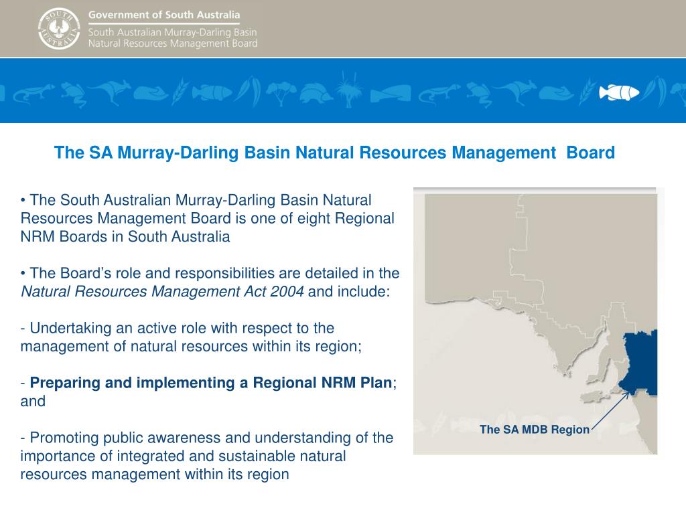The height and width of the screenshot is (514, 686).
Task: Select the 'Government of South Australia' header text
Action: (164, 15)
